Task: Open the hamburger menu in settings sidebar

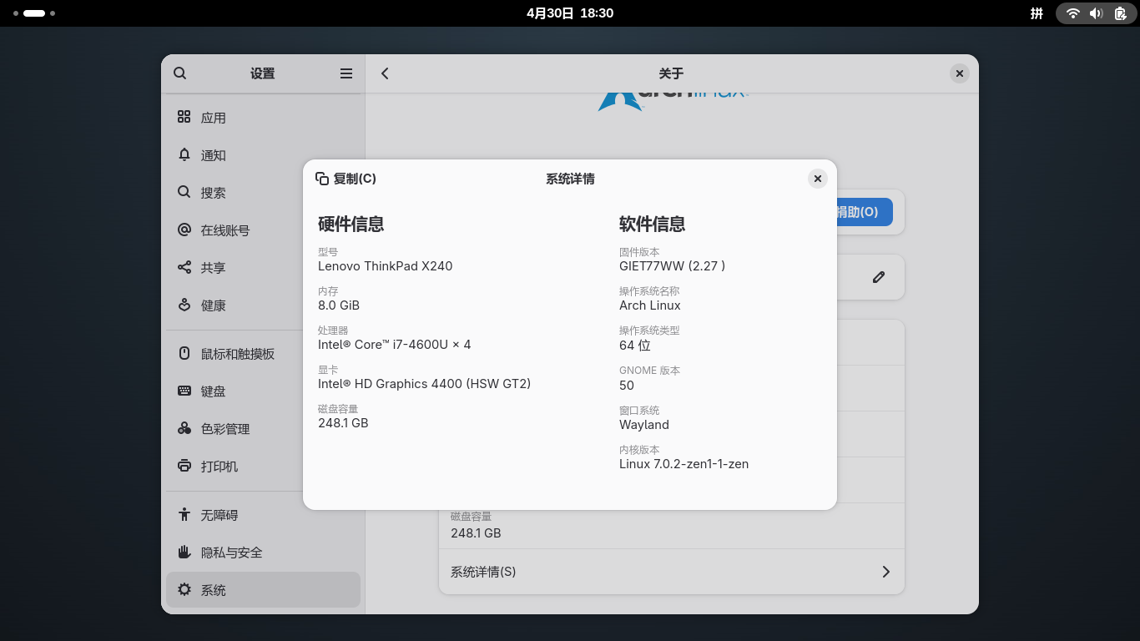Action: [x=346, y=73]
